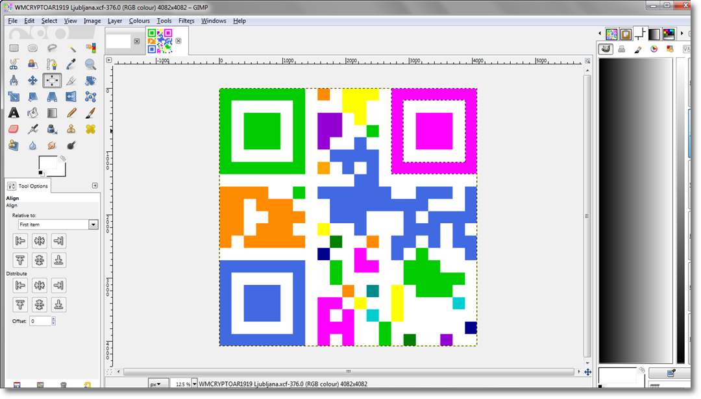Screen dimensions: 701x399
Task: Click the Offset value input field
Action: [x=40, y=320]
